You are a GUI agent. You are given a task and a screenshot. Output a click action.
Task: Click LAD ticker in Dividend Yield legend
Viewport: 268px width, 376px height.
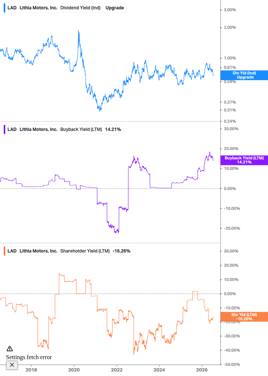(12, 8)
